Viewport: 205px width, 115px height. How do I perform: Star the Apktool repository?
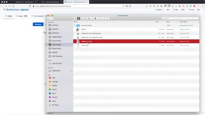176,10
